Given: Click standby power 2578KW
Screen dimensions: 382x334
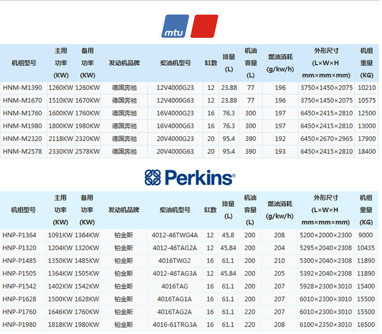Looking at the screenshot, I should click(x=87, y=151).
